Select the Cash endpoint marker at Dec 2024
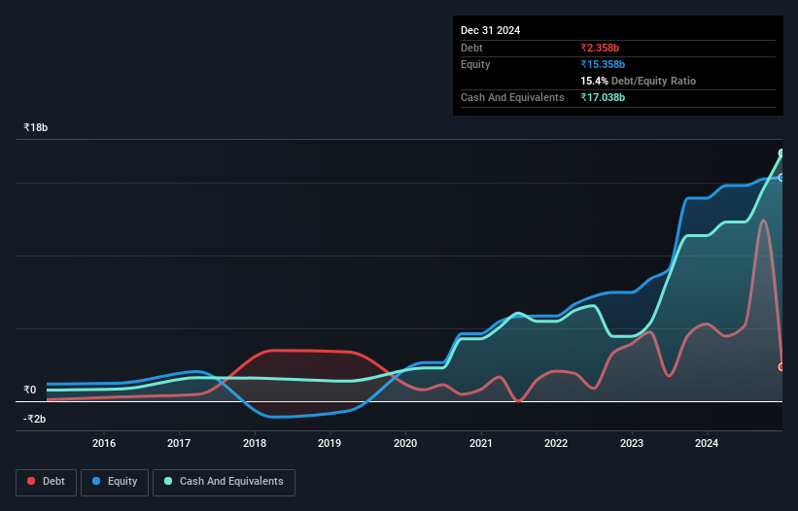This screenshot has width=798, height=511. [781, 153]
